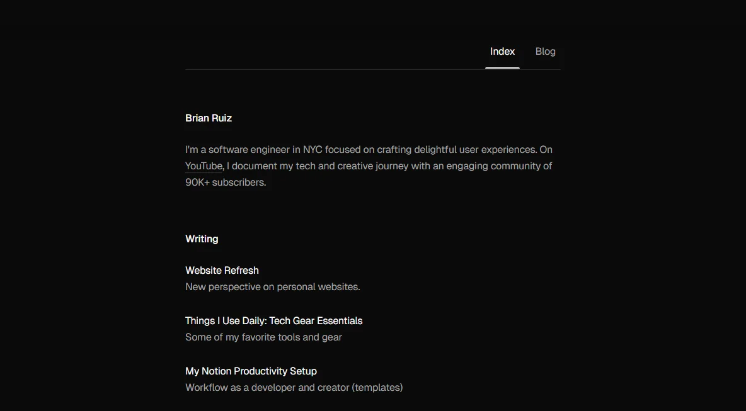
Task: Click the white underline beneath Index
Action: (x=502, y=68)
